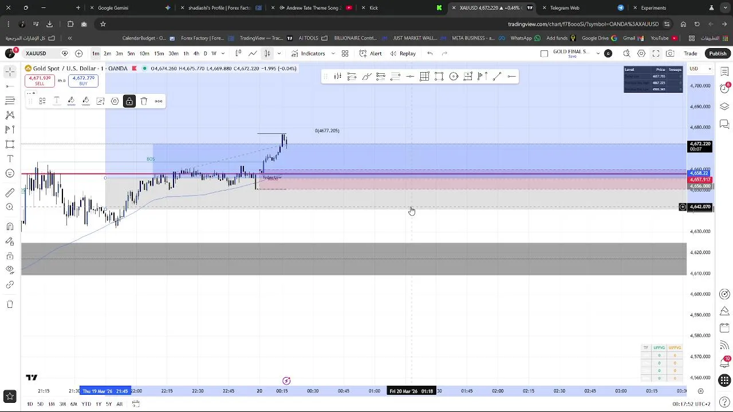Open indicator templates grid icon
This screenshot has width=733, height=412.
tap(345, 53)
